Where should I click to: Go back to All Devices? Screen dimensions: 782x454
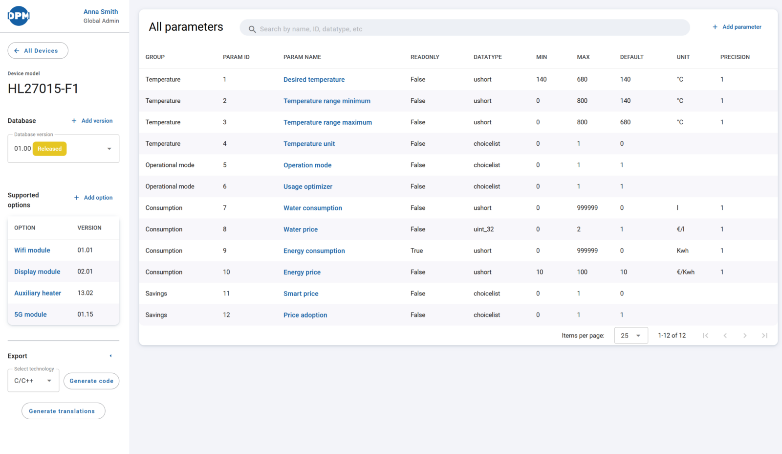(x=38, y=51)
